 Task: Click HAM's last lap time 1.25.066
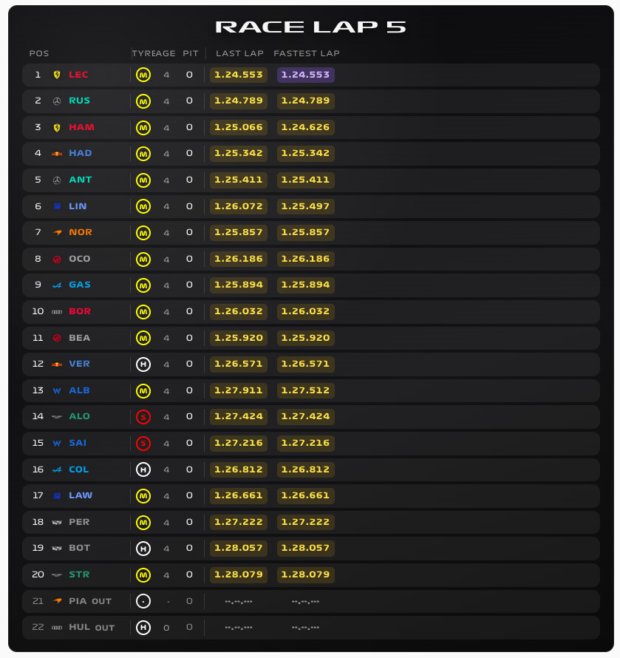[238, 127]
